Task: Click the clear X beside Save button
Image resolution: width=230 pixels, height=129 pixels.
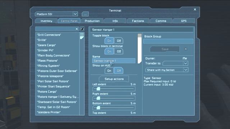Action: (185, 49)
